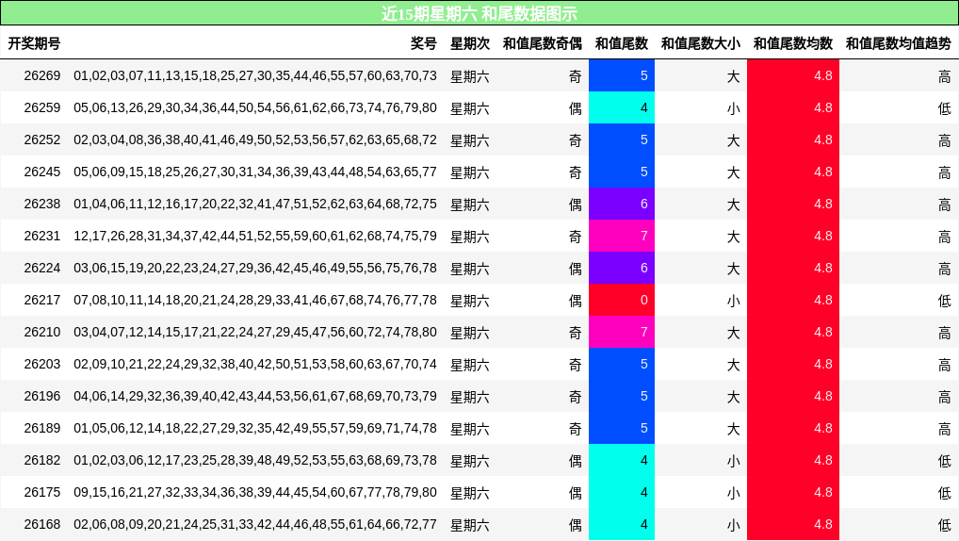Select the numbers row starting 07,08,10,11,14

255,300
